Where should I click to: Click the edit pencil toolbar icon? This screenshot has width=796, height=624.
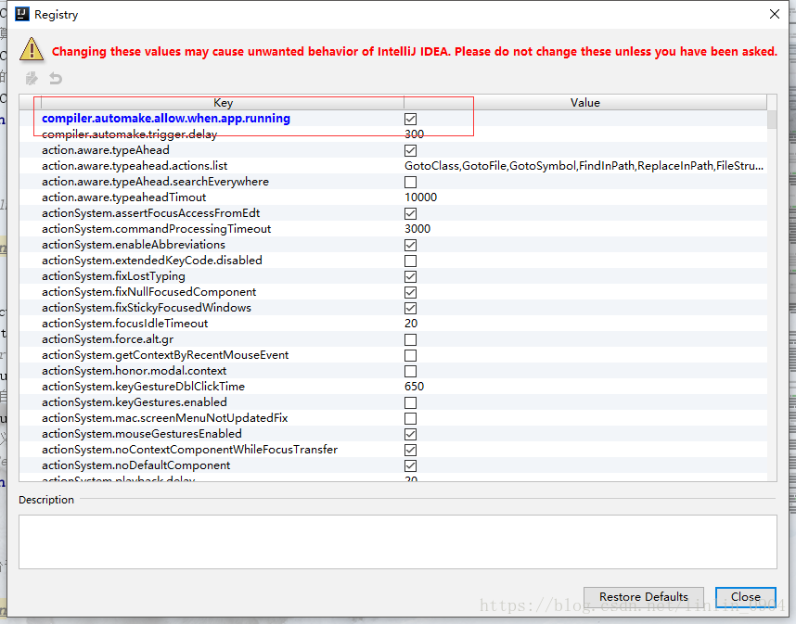coord(32,78)
